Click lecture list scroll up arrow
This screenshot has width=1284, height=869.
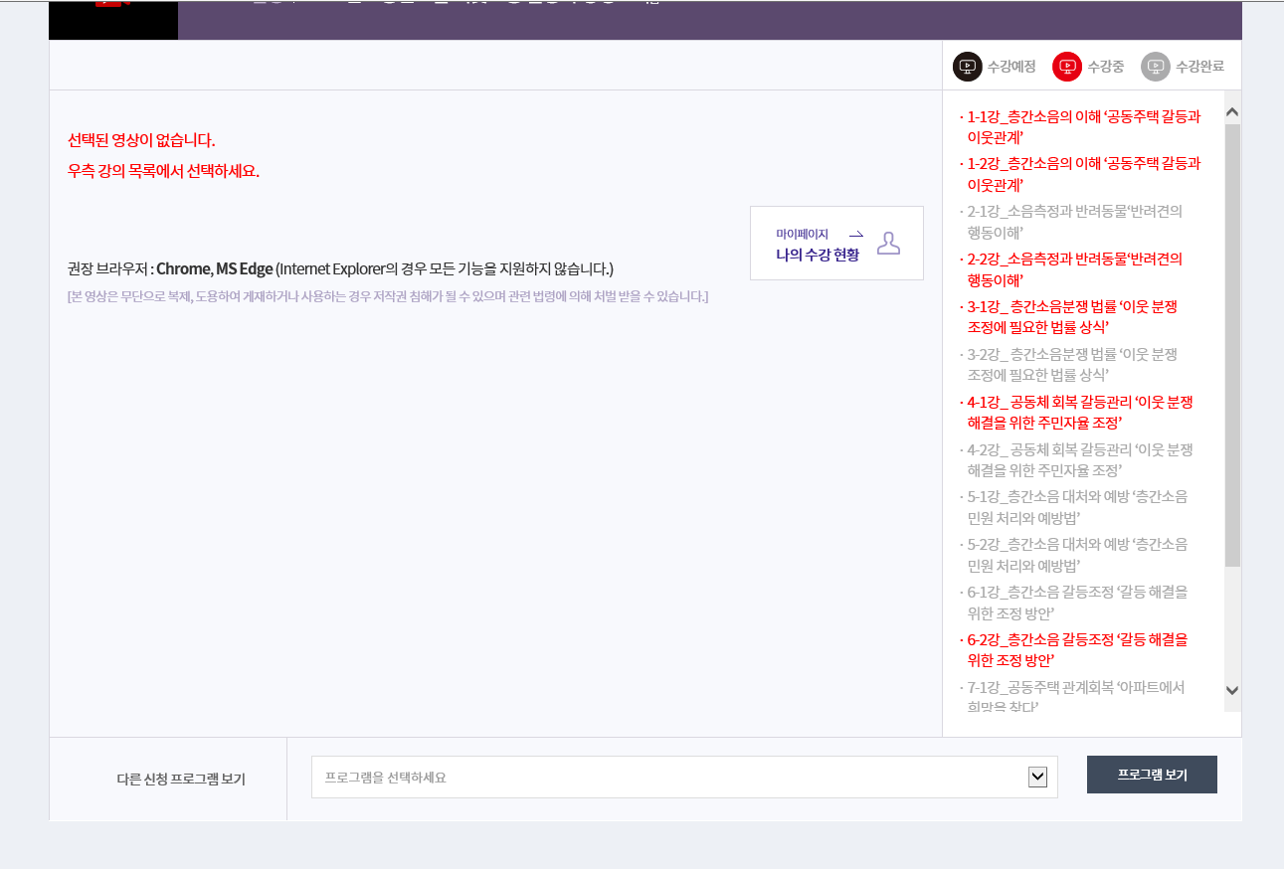[1232, 112]
